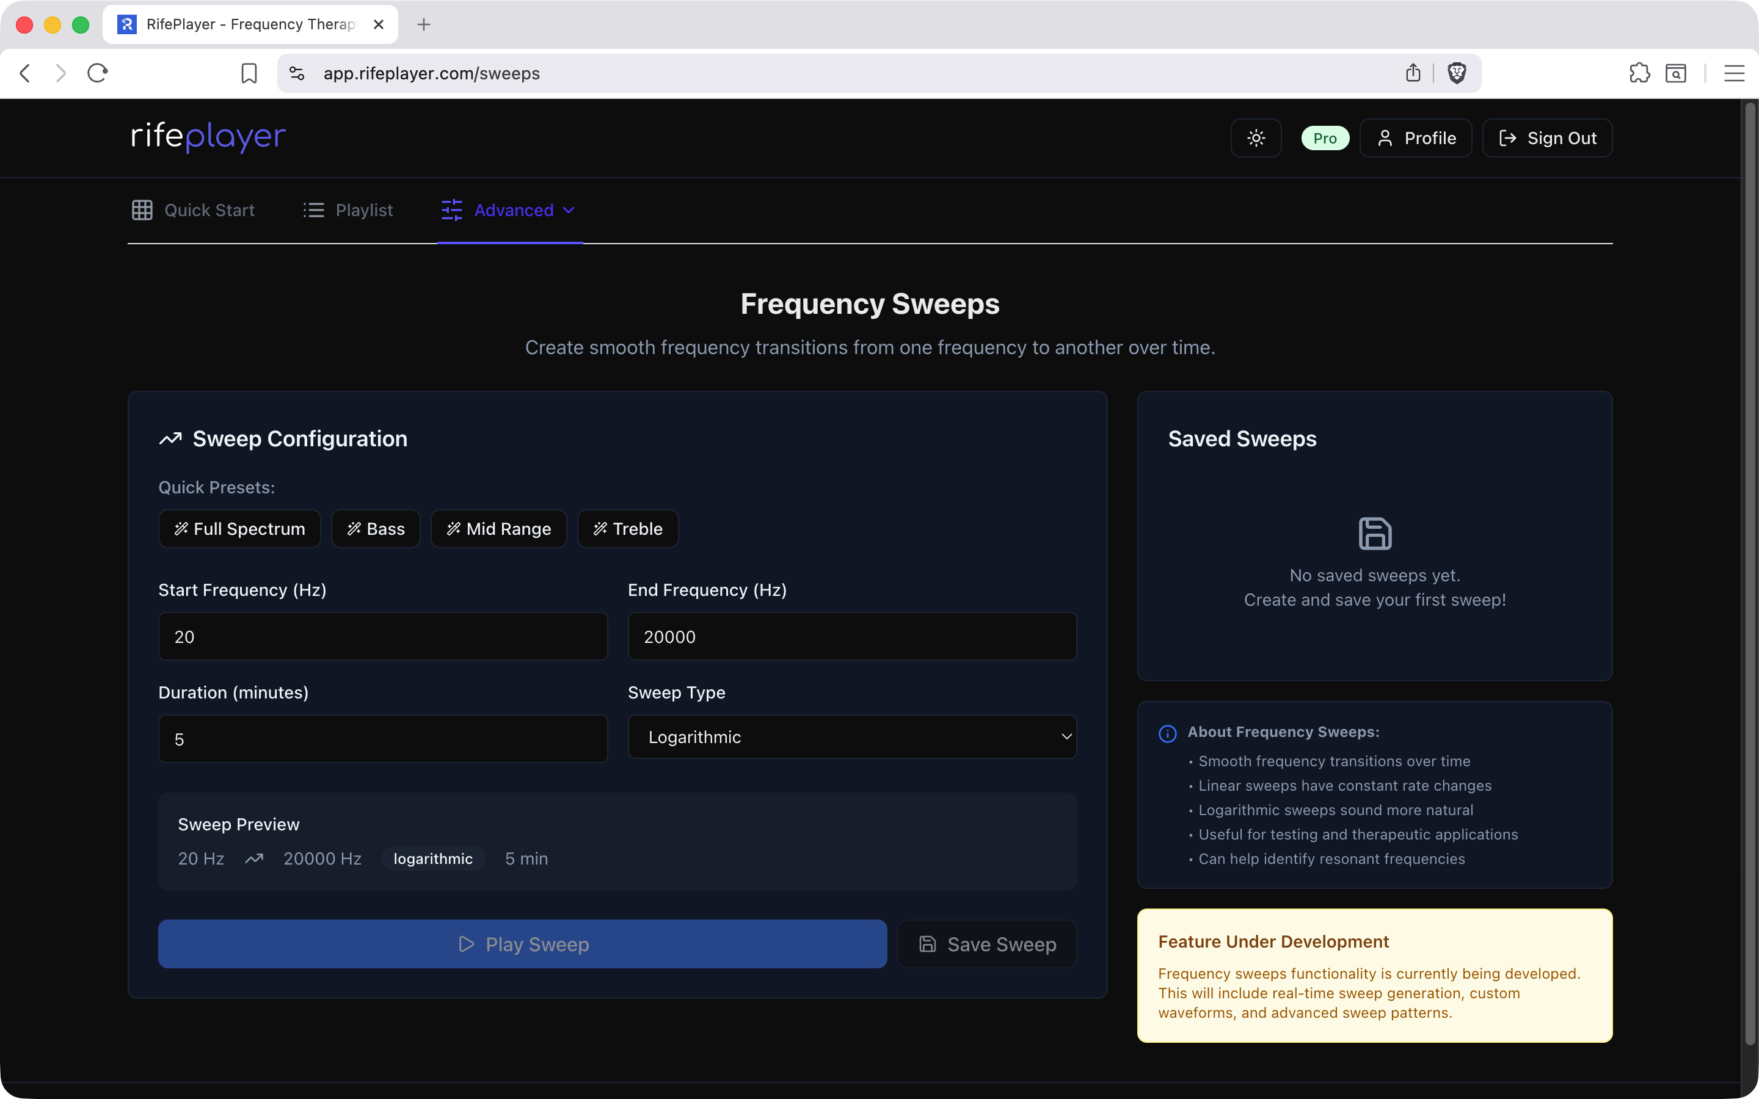Toggle the light/dark theme sun icon
This screenshot has height=1099, width=1759.
[x=1256, y=138]
